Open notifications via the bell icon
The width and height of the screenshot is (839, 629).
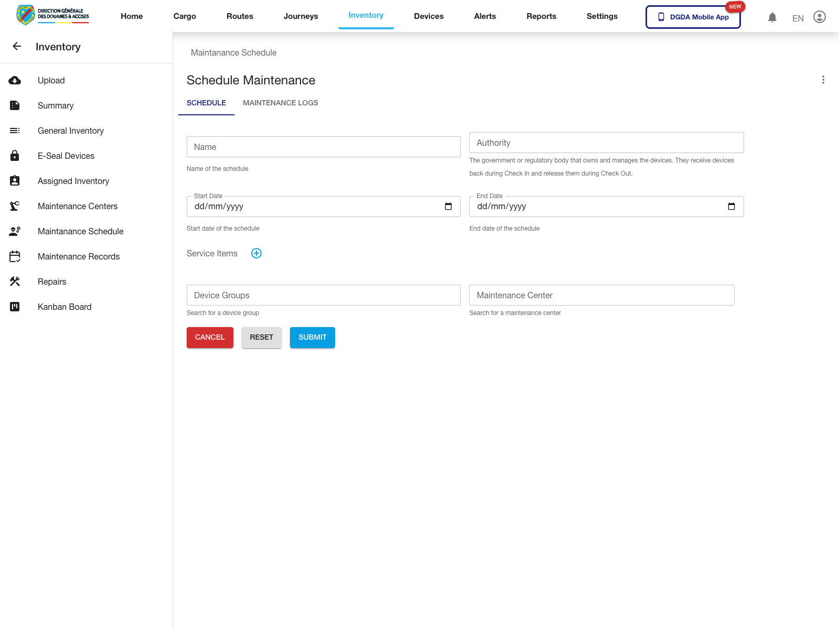[x=772, y=17]
